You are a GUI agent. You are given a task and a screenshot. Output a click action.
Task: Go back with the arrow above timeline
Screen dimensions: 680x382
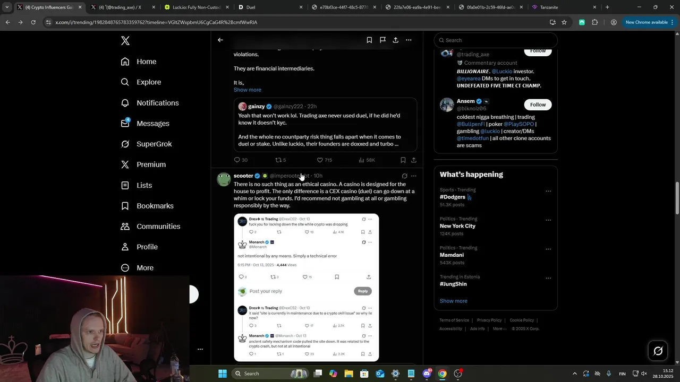pyautogui.click(x=220, y=40)
